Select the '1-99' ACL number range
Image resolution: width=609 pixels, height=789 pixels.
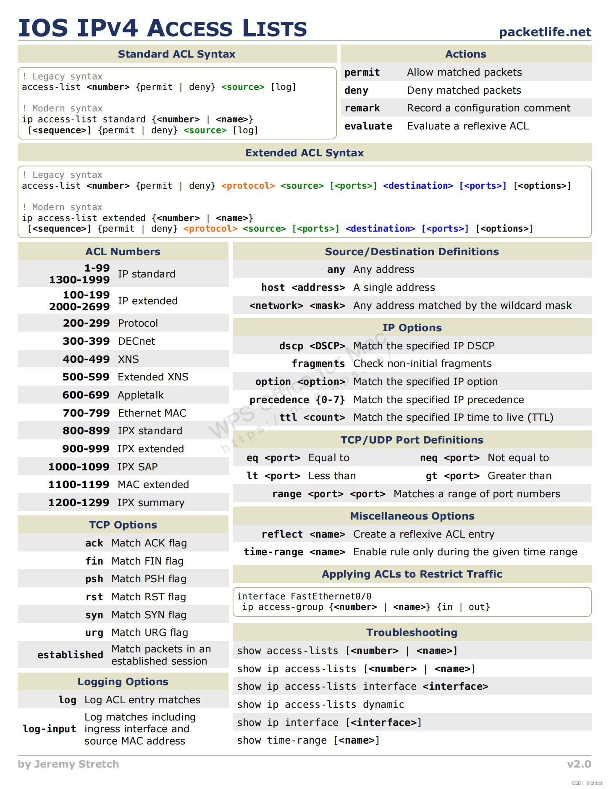click(97, 268)
